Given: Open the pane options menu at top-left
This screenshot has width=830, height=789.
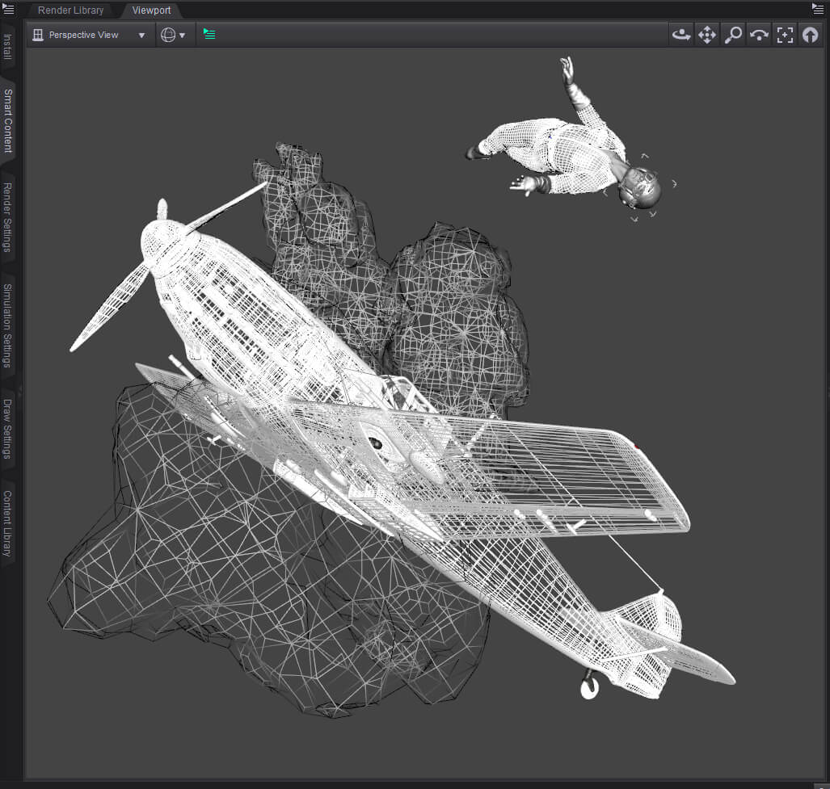Looking at the screenshot, I should point(8,8).
